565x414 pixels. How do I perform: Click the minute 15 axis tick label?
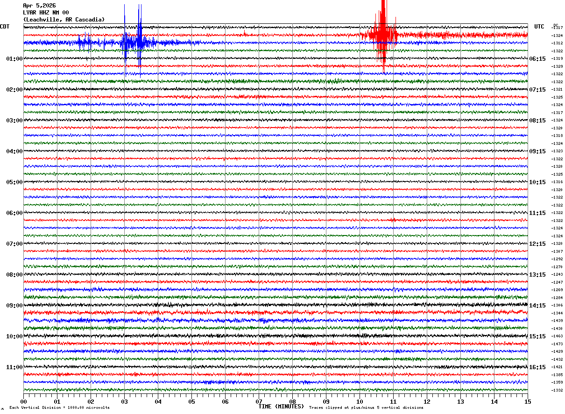coord(528,401)
